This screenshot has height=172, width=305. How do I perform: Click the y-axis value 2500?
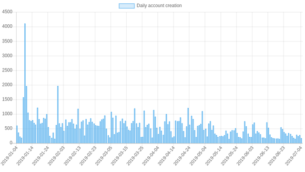[x=7, y=70]
